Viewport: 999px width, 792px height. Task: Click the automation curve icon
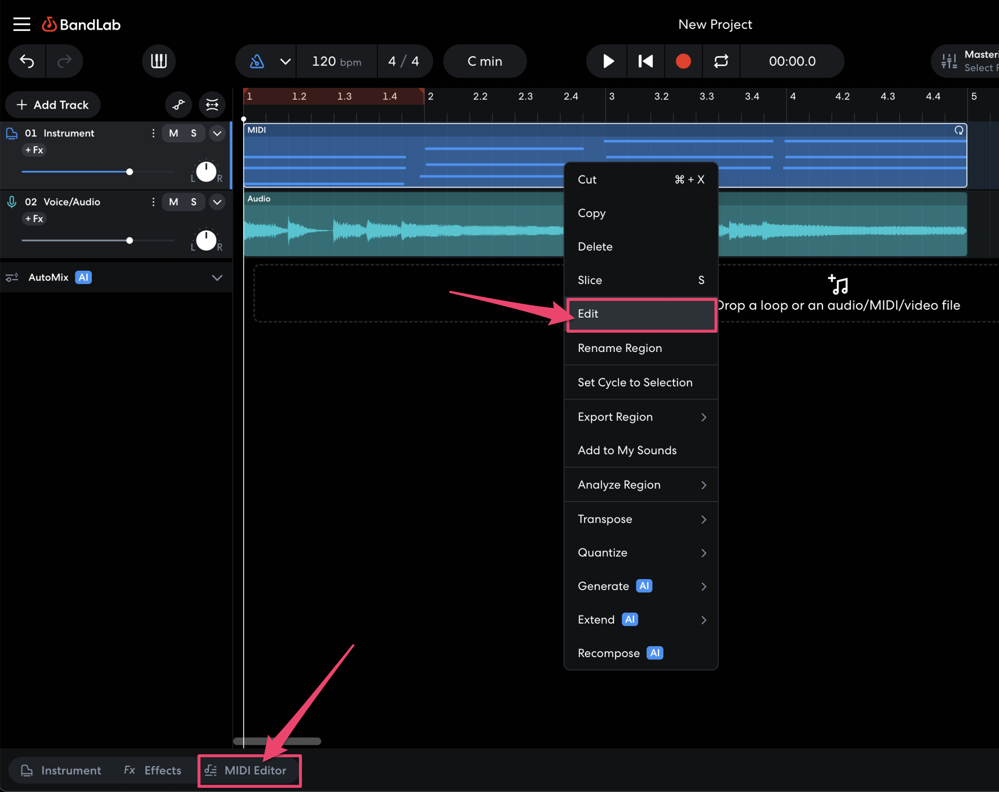point(179,105)
